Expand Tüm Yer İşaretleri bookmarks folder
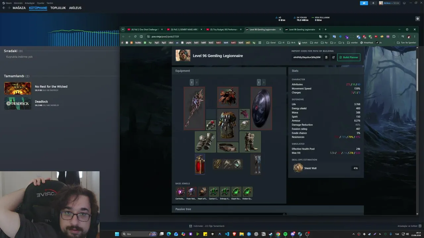 tap(406, 43)
